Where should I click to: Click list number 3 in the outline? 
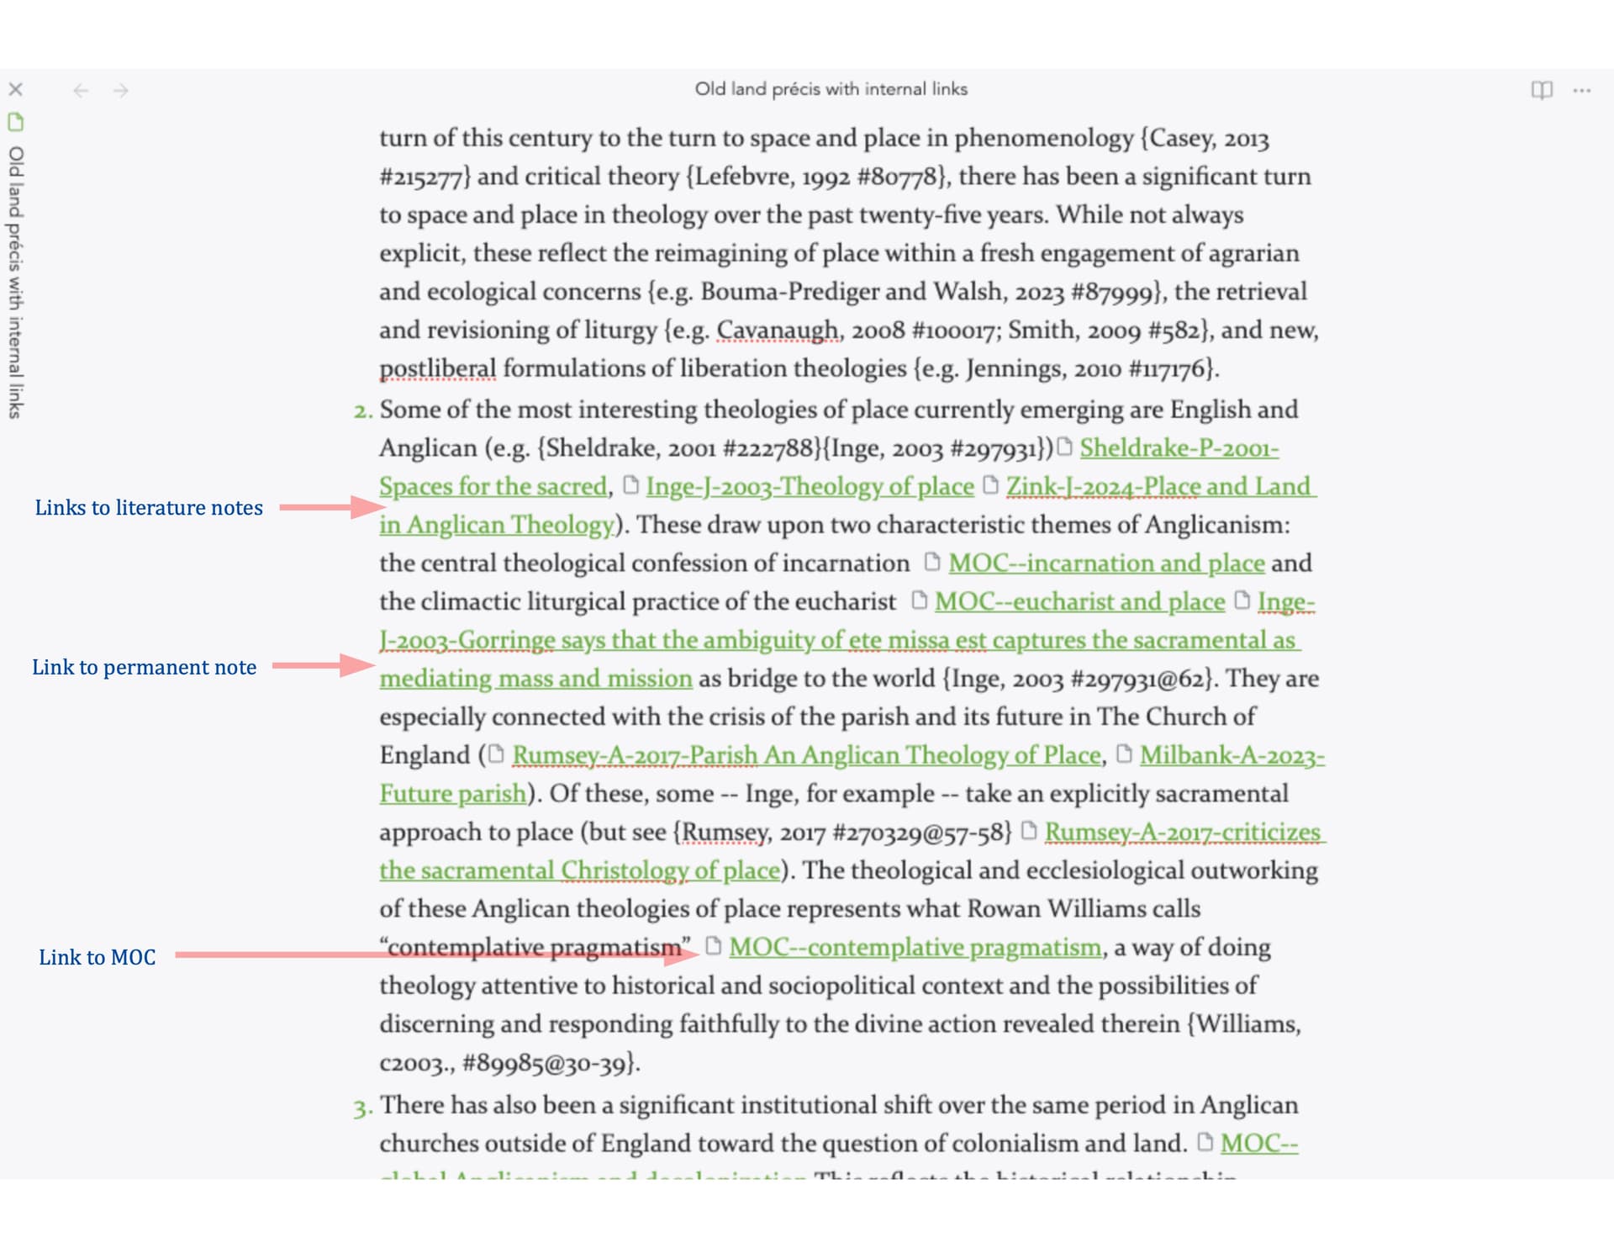(362, 1108)
